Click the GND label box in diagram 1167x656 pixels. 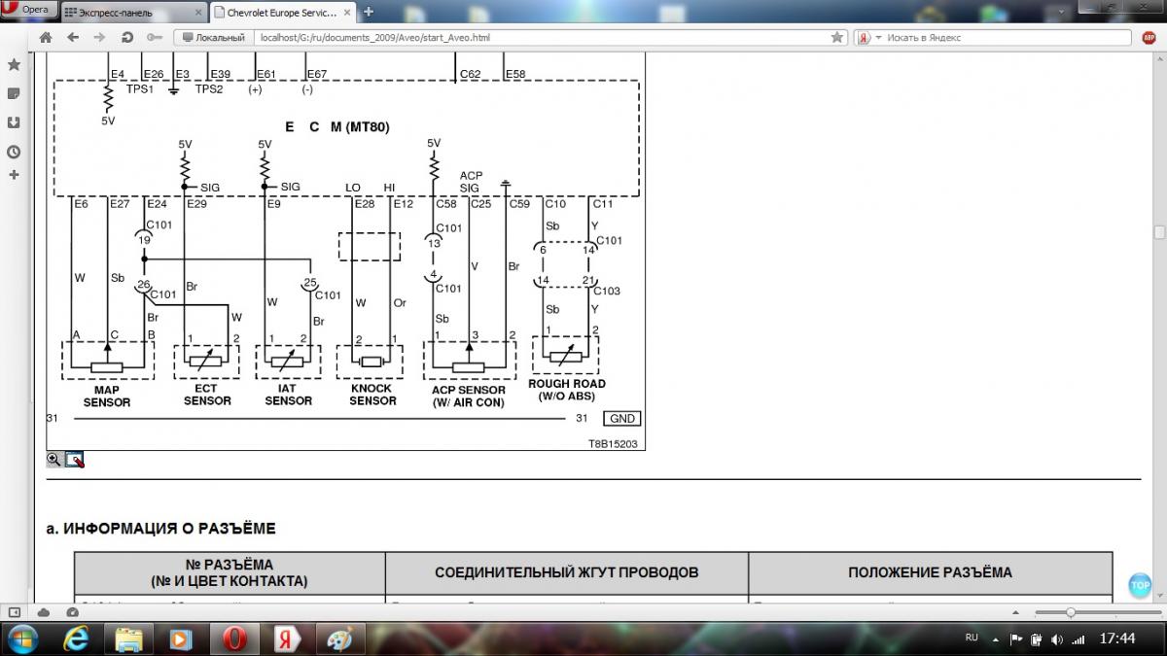click(x=621, y=419)
